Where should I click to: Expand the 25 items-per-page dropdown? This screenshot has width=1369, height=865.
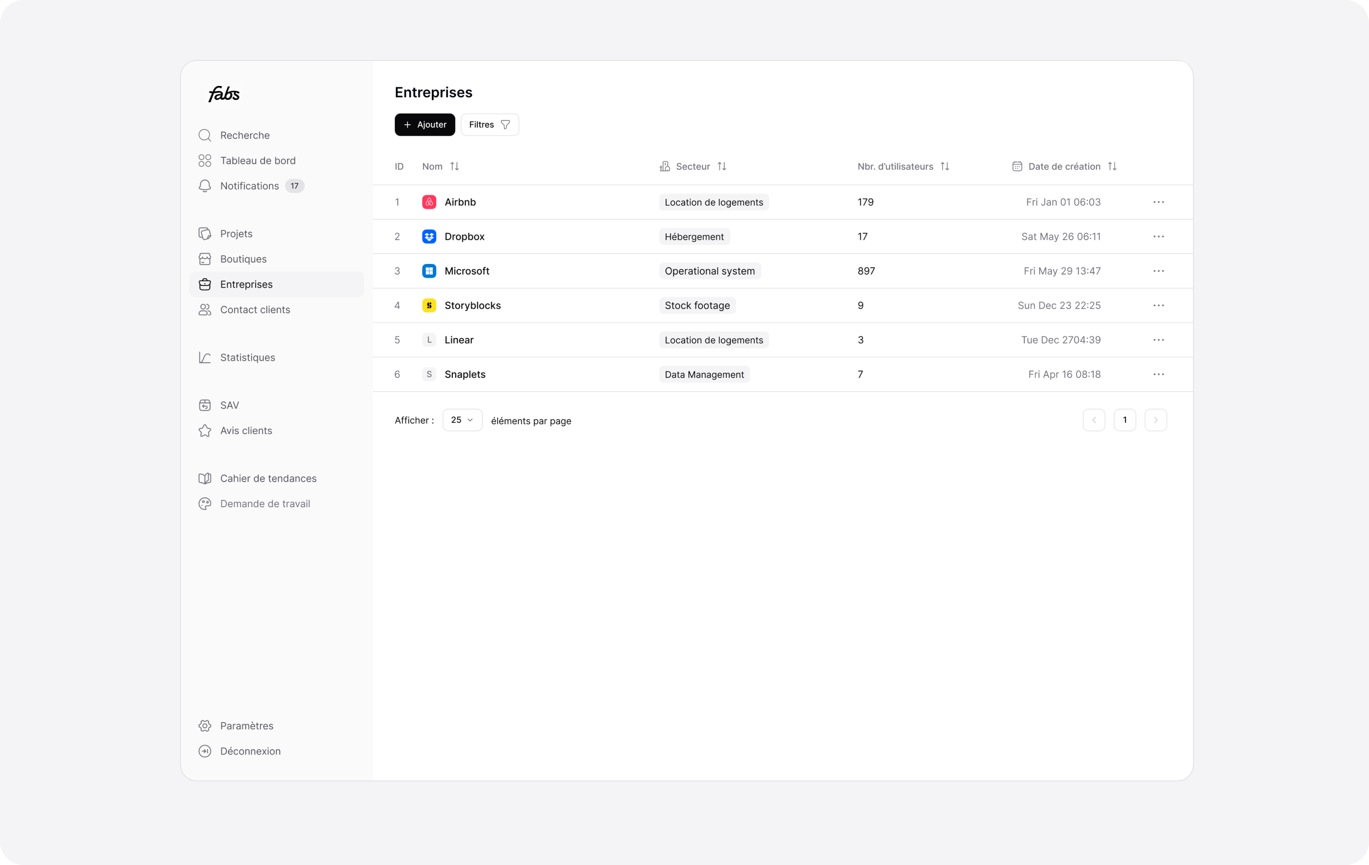pos(462,420)
